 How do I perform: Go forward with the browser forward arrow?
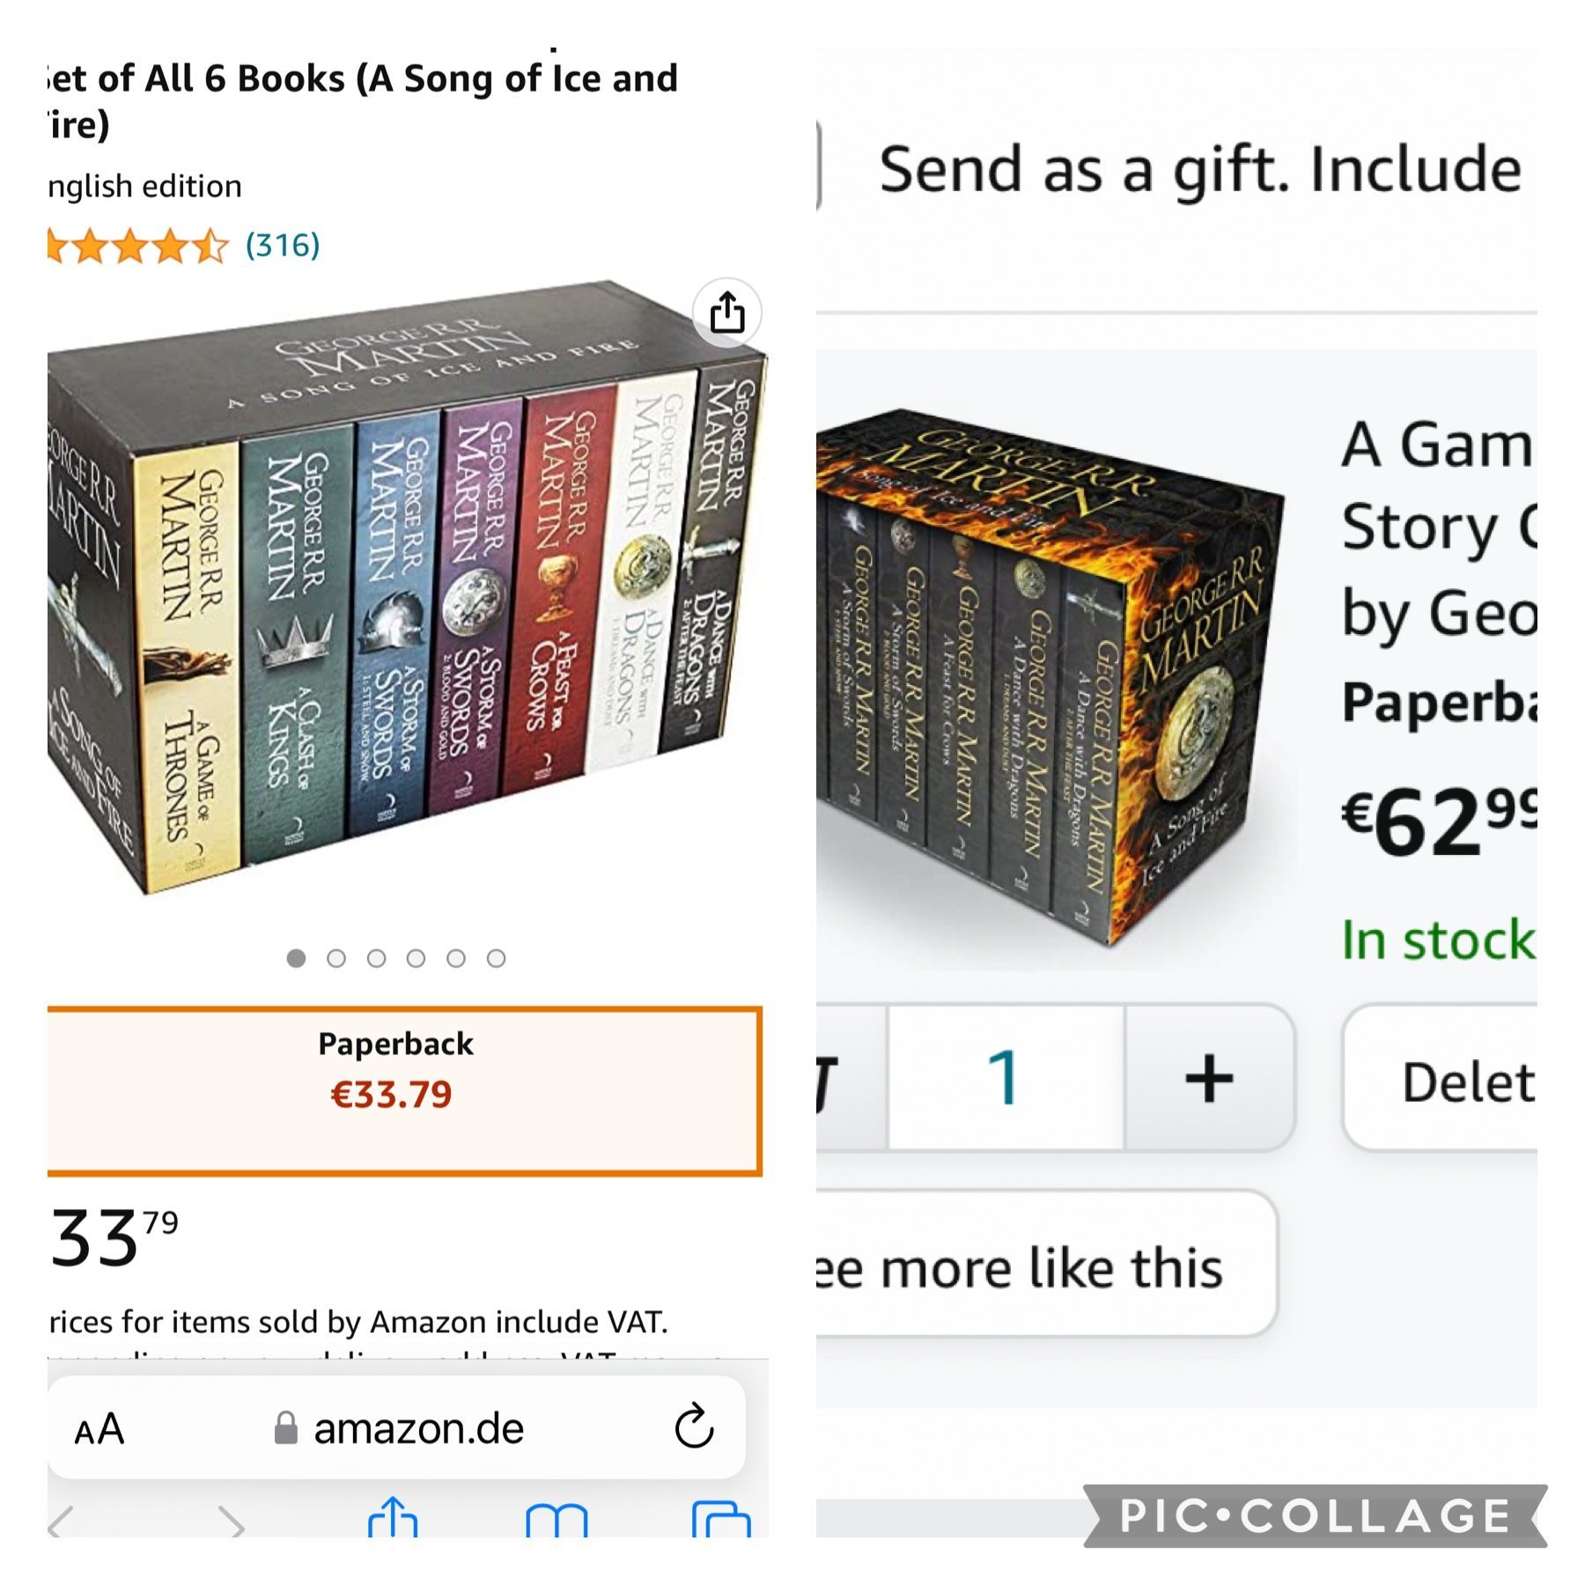(232, 1522)
